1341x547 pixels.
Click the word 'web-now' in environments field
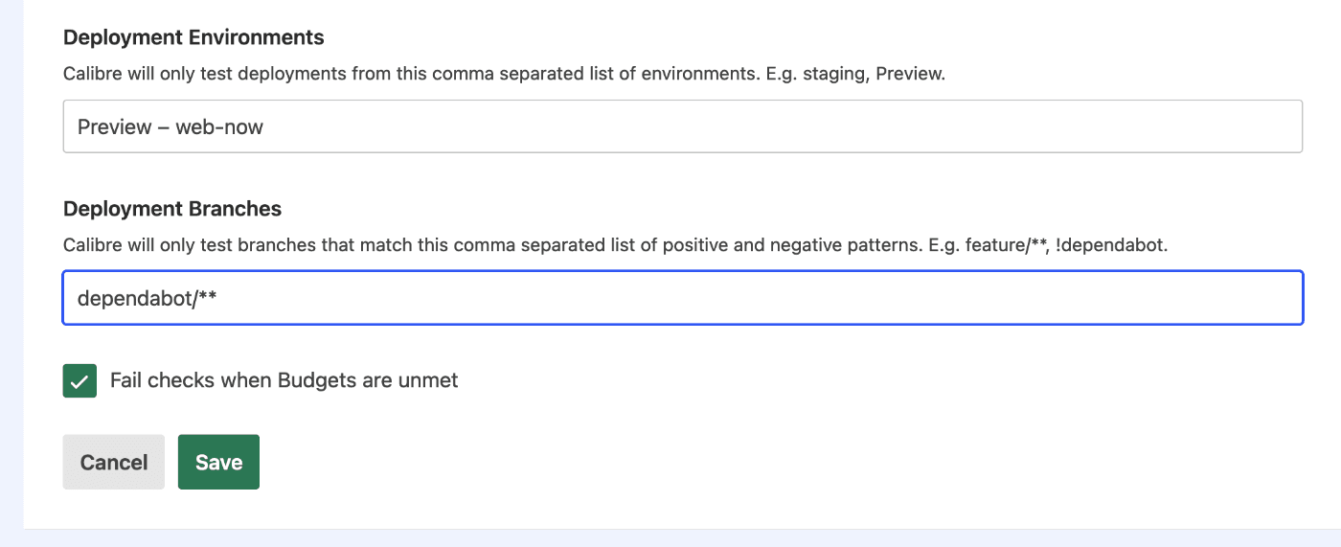point(218,126)
